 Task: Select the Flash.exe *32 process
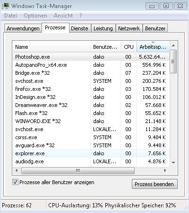pos(91,113)
